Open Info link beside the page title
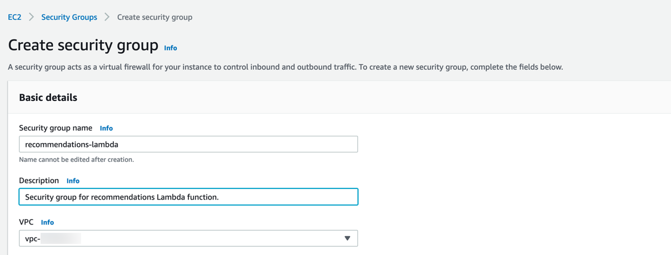671x255 pixels. [171, 48]
